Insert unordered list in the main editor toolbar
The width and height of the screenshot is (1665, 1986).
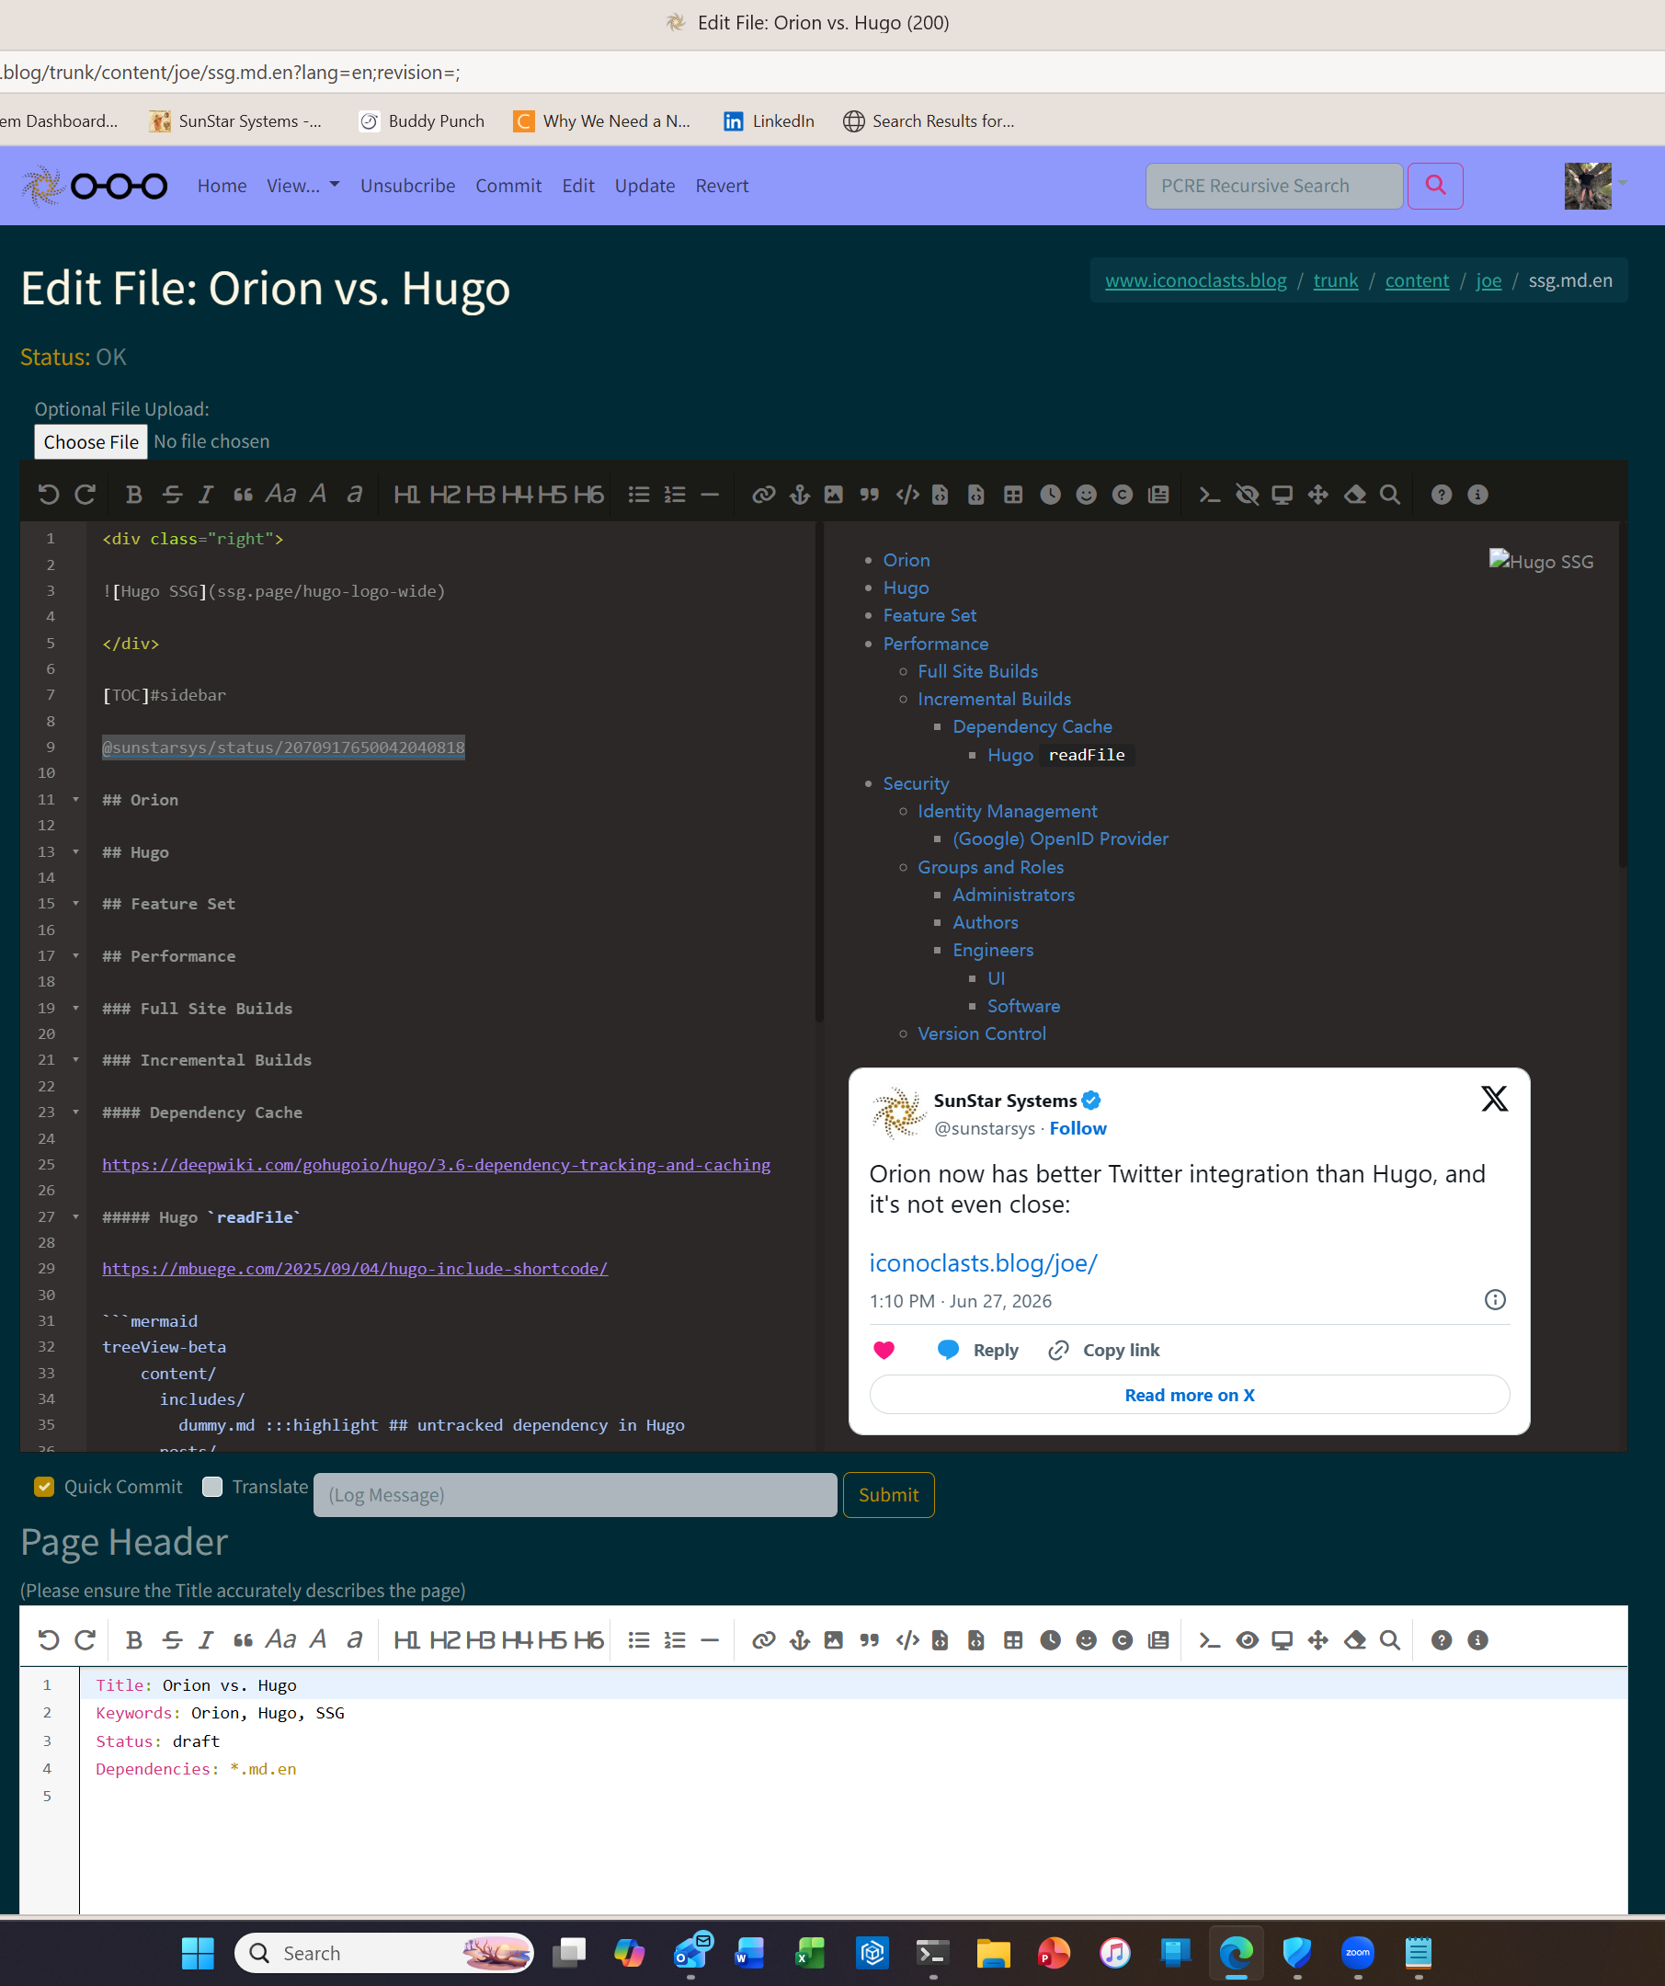click(639, 495)
